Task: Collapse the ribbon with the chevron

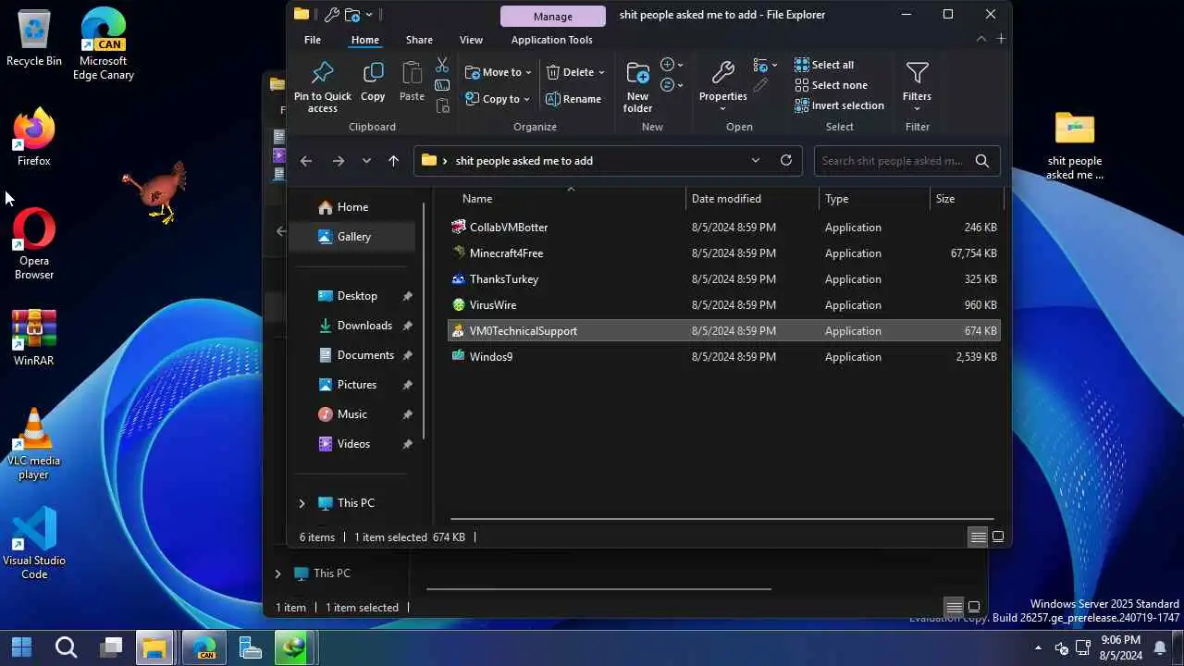Action: click(x=981, y=39)
